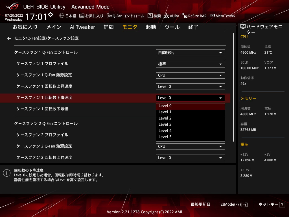Go back using the left arrow
Image resolution: width=289 pixels, height=217 pixels.
coord(9,38)
